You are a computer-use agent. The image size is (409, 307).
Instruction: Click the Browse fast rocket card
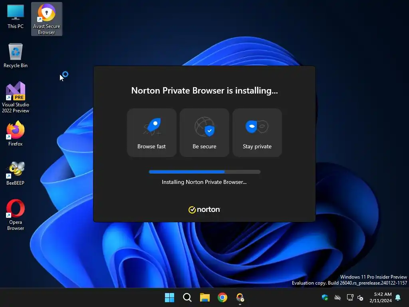pyautogui.click(x=151, y=133)
